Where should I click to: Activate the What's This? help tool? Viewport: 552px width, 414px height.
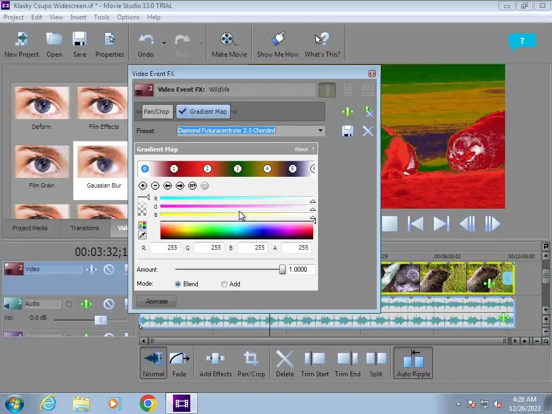(322, 44)
